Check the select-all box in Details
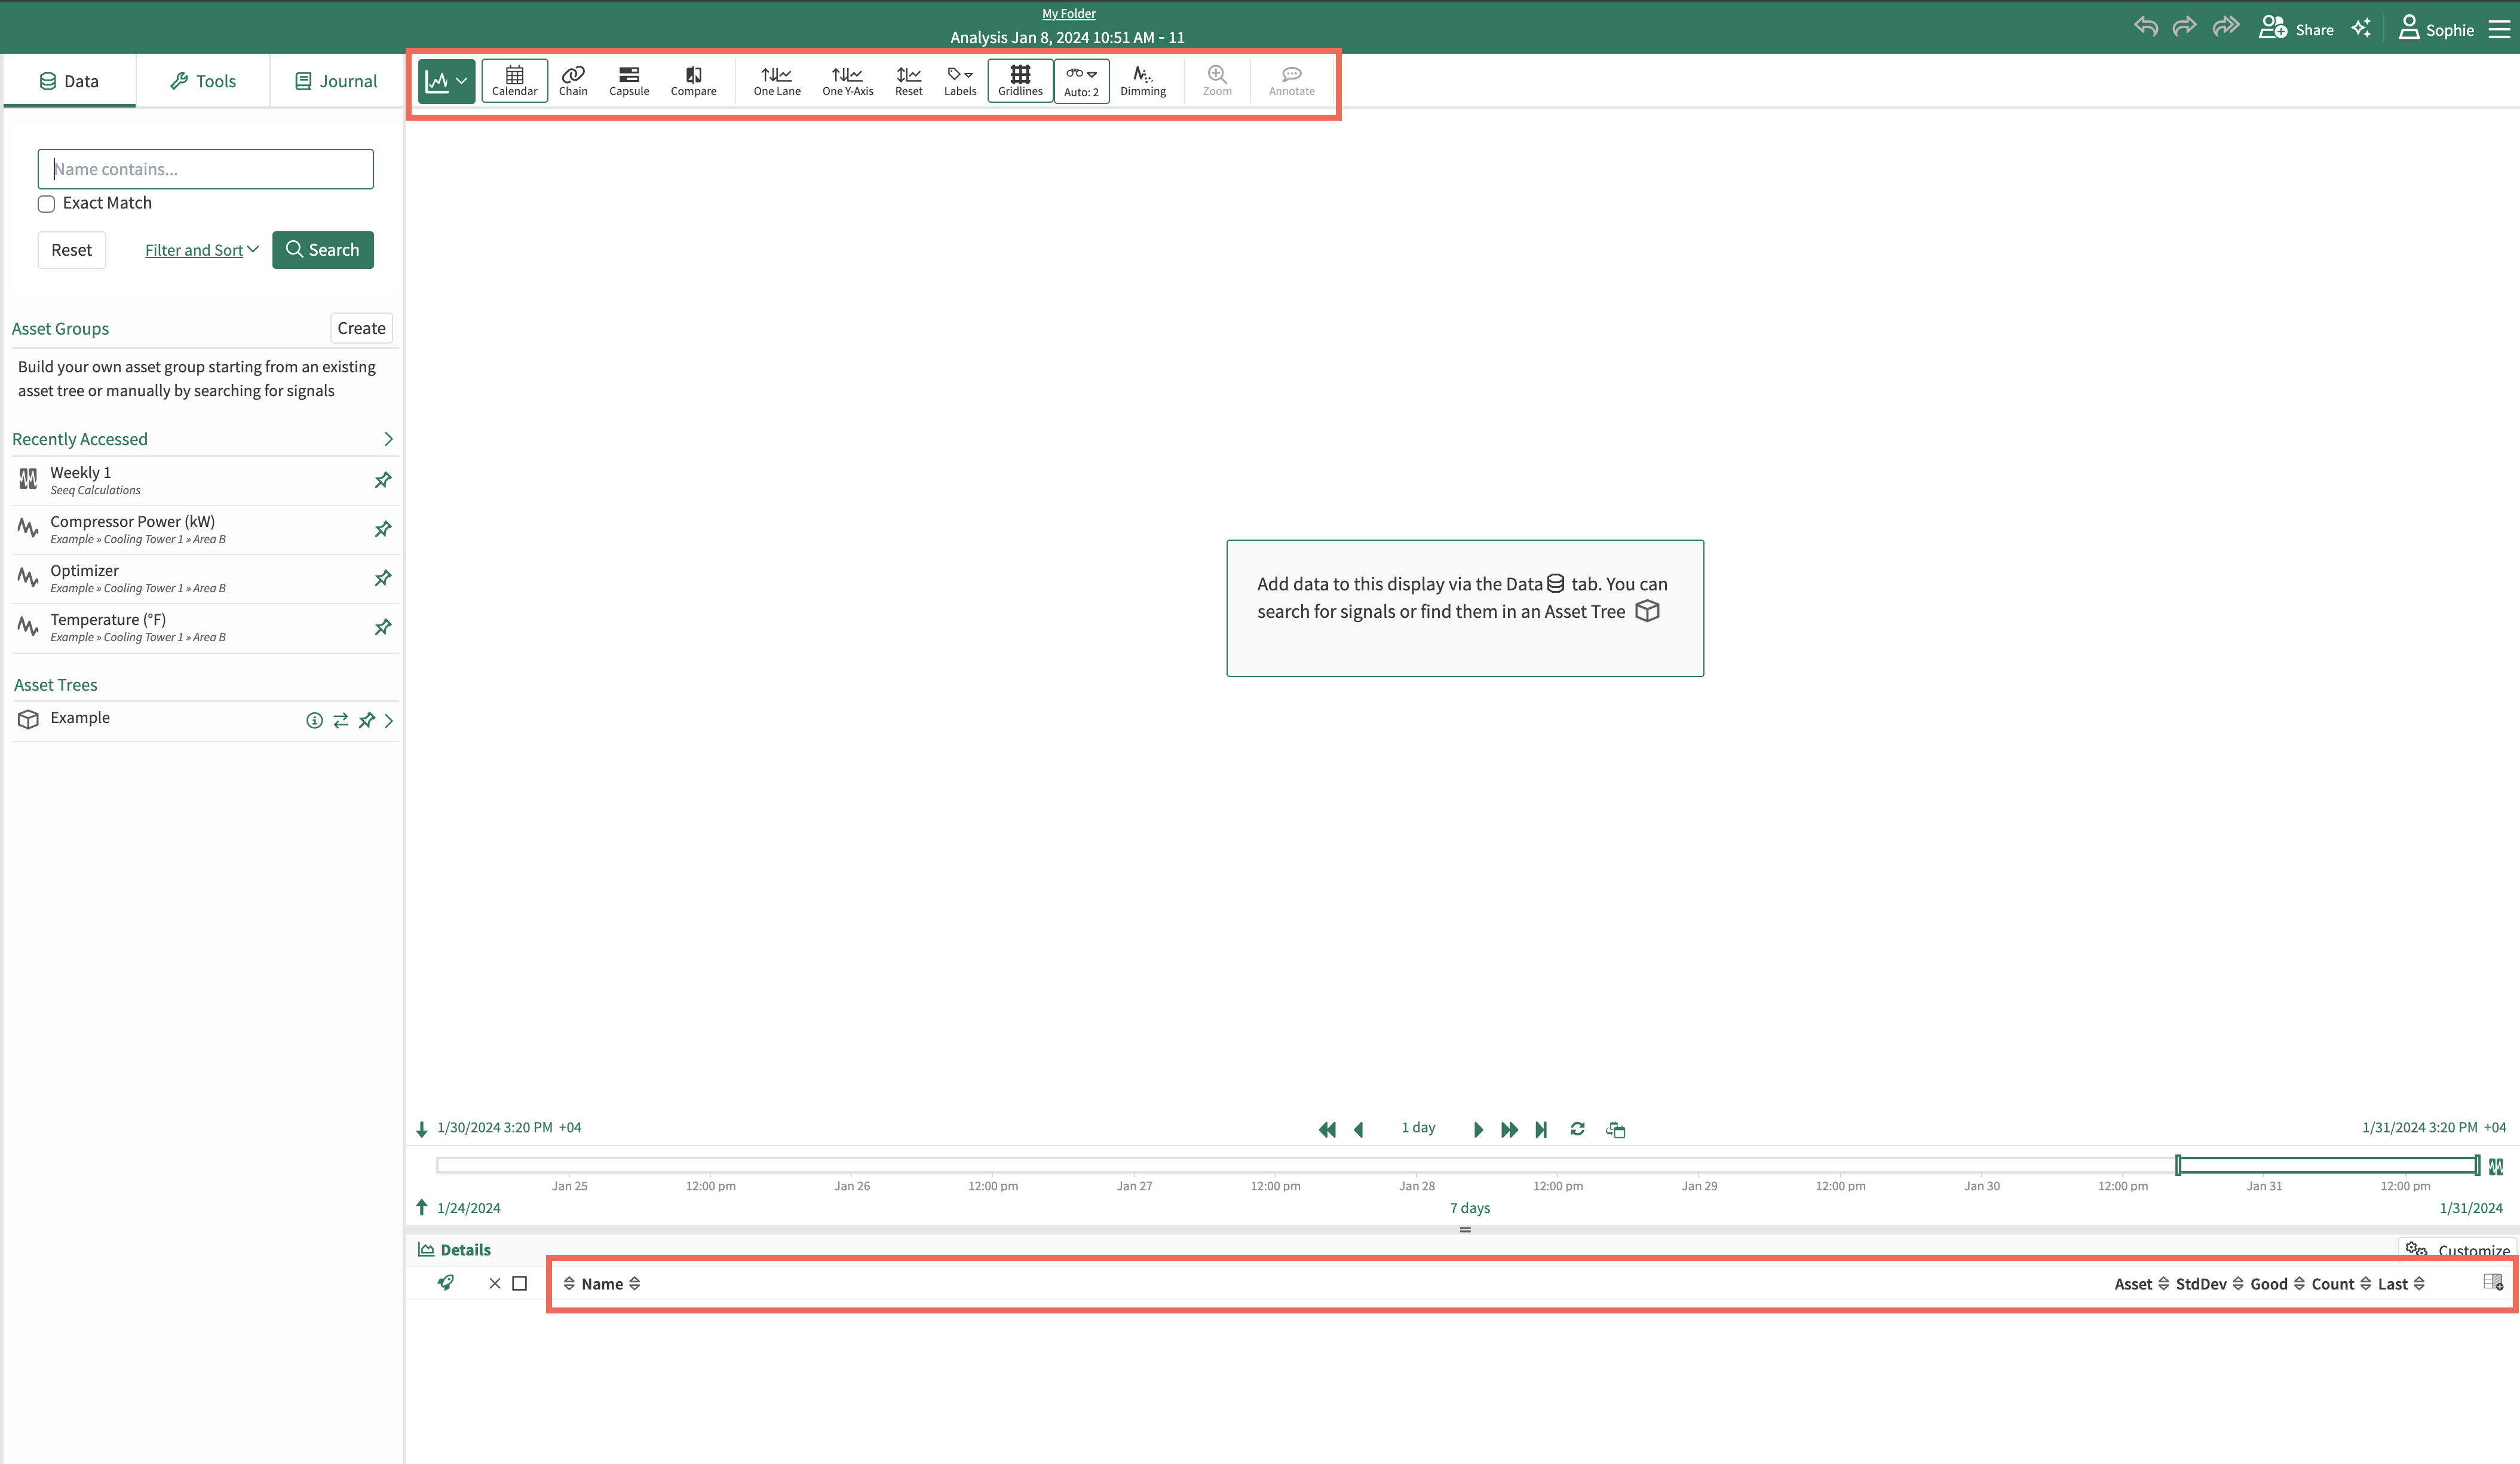Screen dimensions: 2520x1464 pos(519,1283)
